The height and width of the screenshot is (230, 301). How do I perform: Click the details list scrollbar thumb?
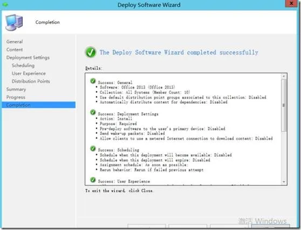coord(284,105)
